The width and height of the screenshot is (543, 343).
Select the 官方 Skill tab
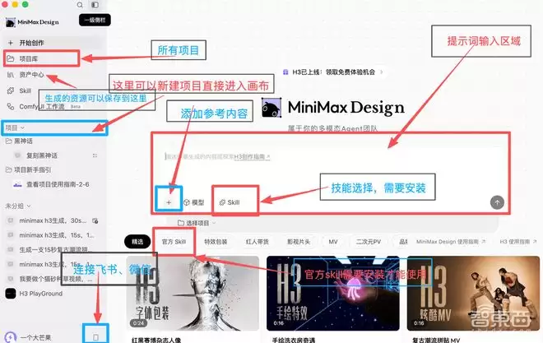174,242
